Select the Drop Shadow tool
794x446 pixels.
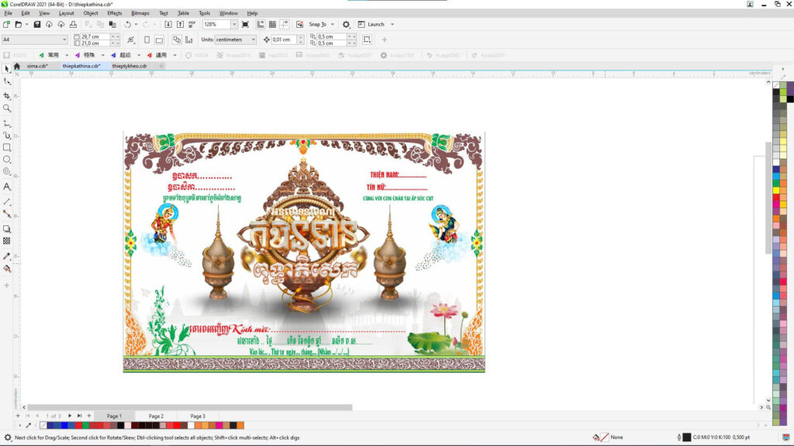tap(6, 229)
